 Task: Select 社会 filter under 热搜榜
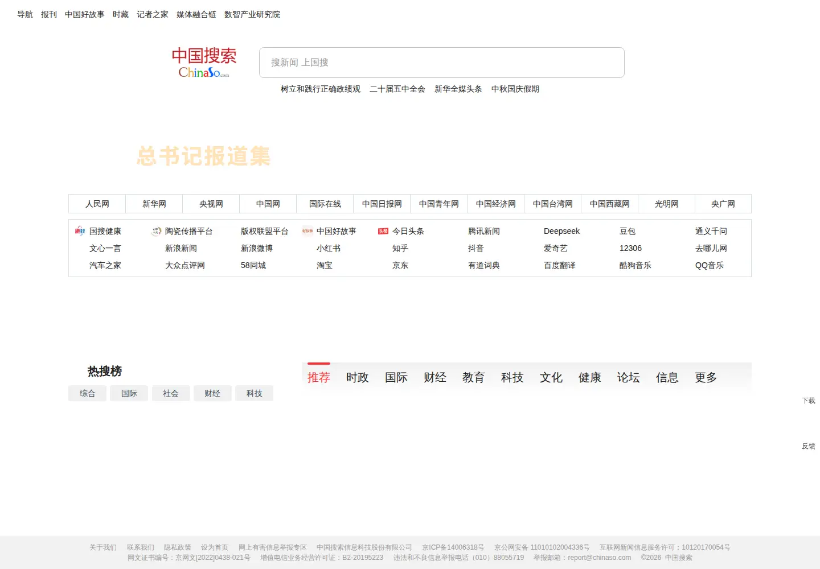171,393
